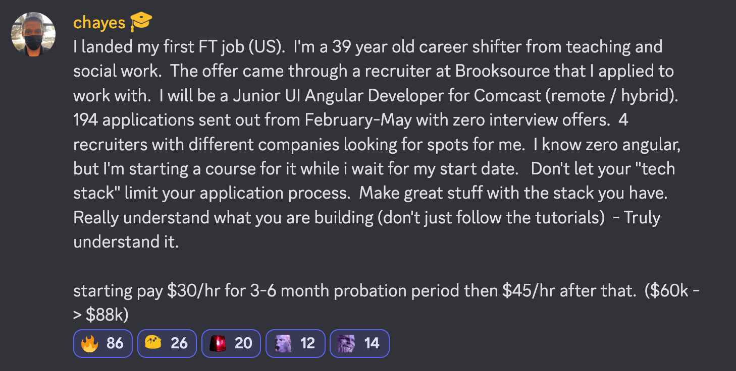Click the "$88k)" text on last line
Screen dimensions: 736x371
pyautogui.click(x=107, y=315)
